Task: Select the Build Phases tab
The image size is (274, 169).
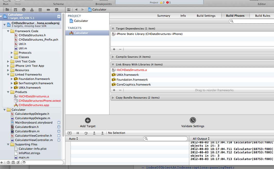Action: coord(235,16)
